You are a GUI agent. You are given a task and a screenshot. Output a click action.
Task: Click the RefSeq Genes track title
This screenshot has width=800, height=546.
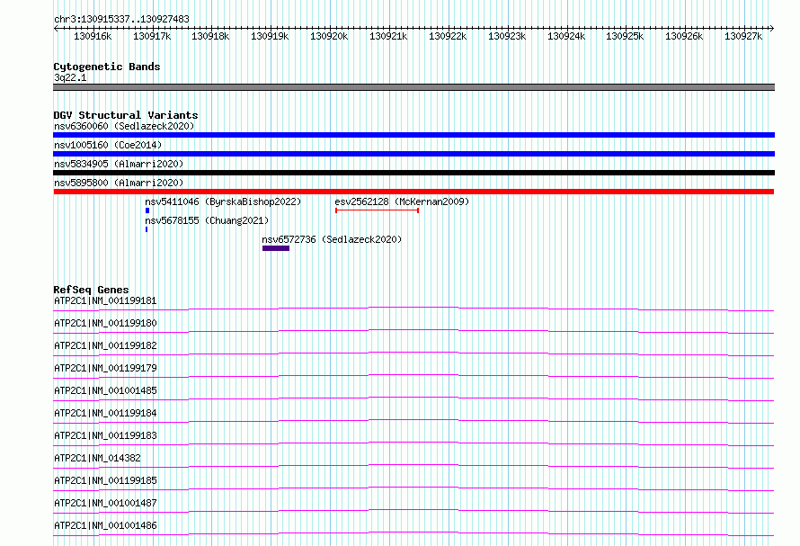tap(91, 290)
